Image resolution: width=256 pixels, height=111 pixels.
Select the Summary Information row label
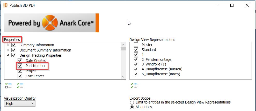click(37, 45)
